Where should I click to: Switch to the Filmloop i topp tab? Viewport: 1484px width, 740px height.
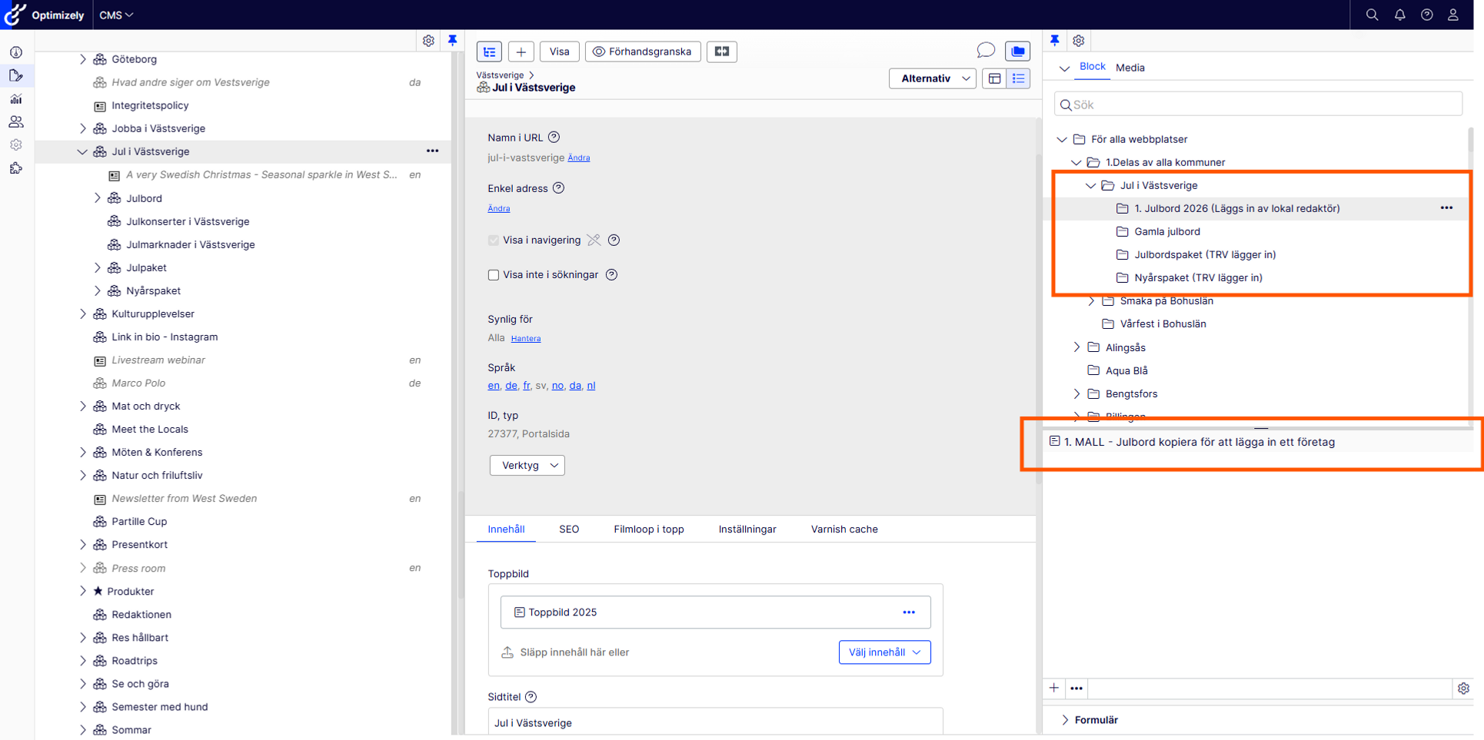click(649, 529)
